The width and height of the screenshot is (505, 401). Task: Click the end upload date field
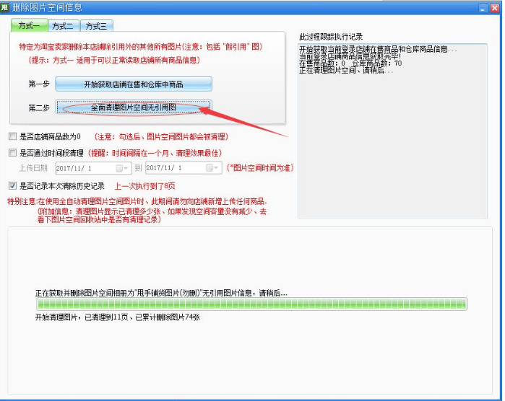pos(184,168)
